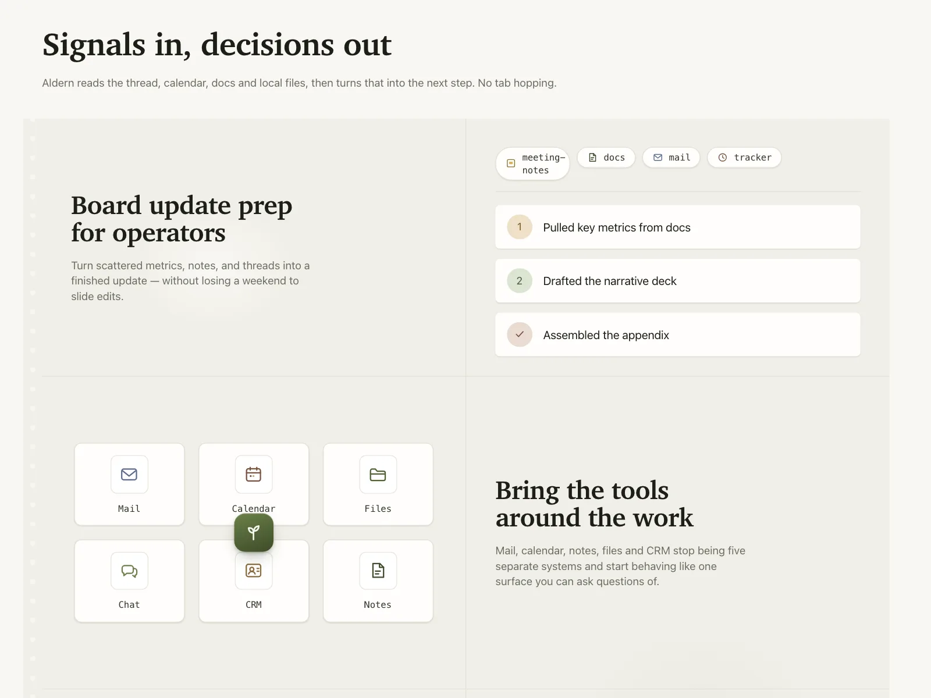The height and width of the screenshot is (698, 931).
Task: Click the Mail envelope icon tile
Action: click(129, 475)
